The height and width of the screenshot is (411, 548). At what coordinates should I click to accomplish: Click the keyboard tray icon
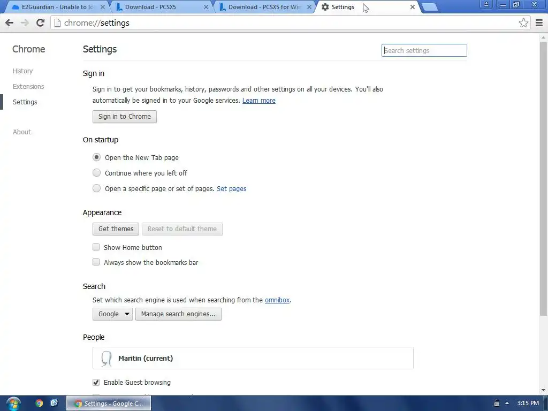[x=497, y=404]
